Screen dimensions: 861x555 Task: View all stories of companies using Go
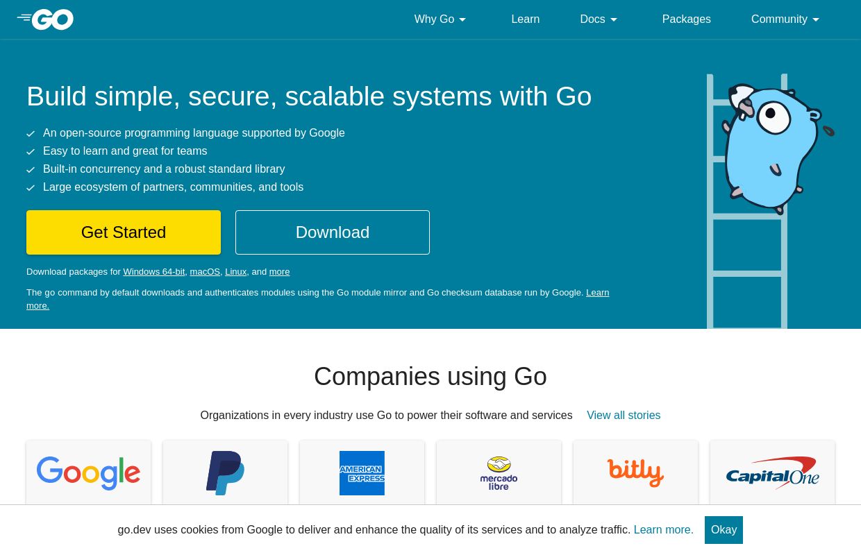(624, 415)
